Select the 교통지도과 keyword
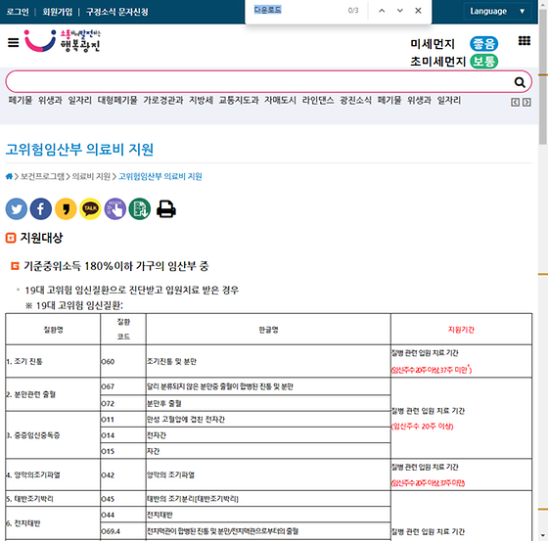The image size is (548, 541). (239, 101)
